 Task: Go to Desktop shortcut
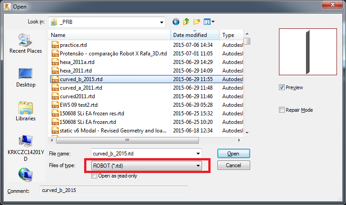(26, 78)
